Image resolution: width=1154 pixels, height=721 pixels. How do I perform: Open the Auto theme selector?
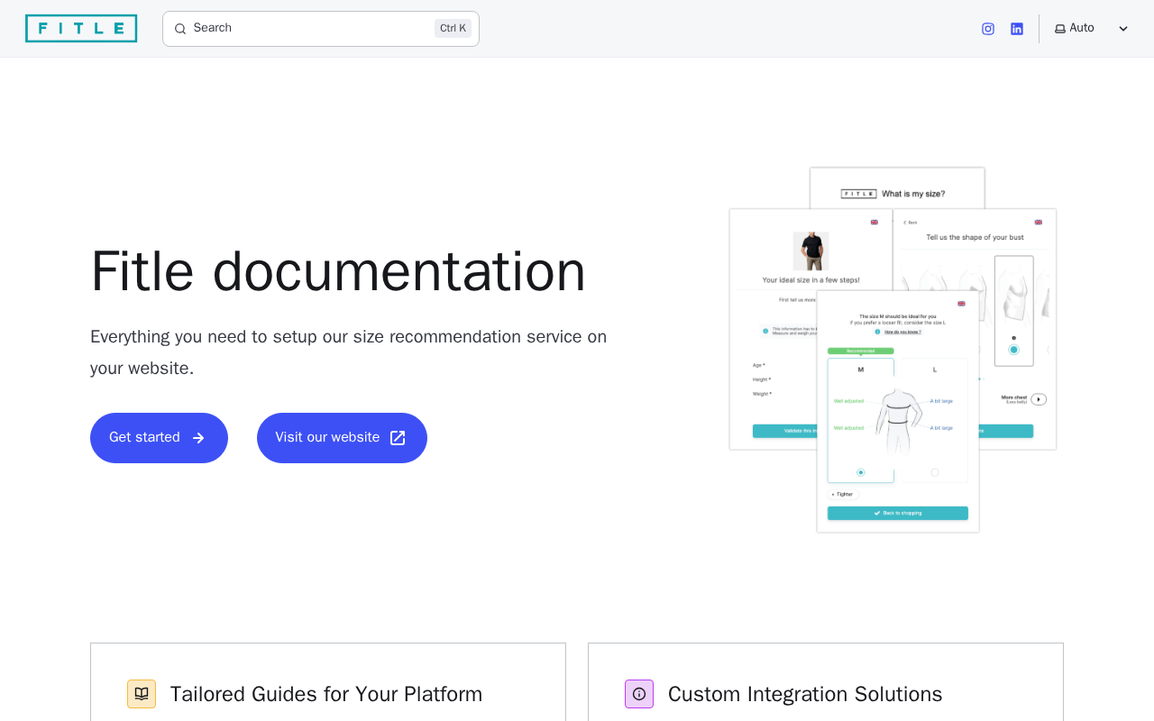click(x=1092, y=29)
